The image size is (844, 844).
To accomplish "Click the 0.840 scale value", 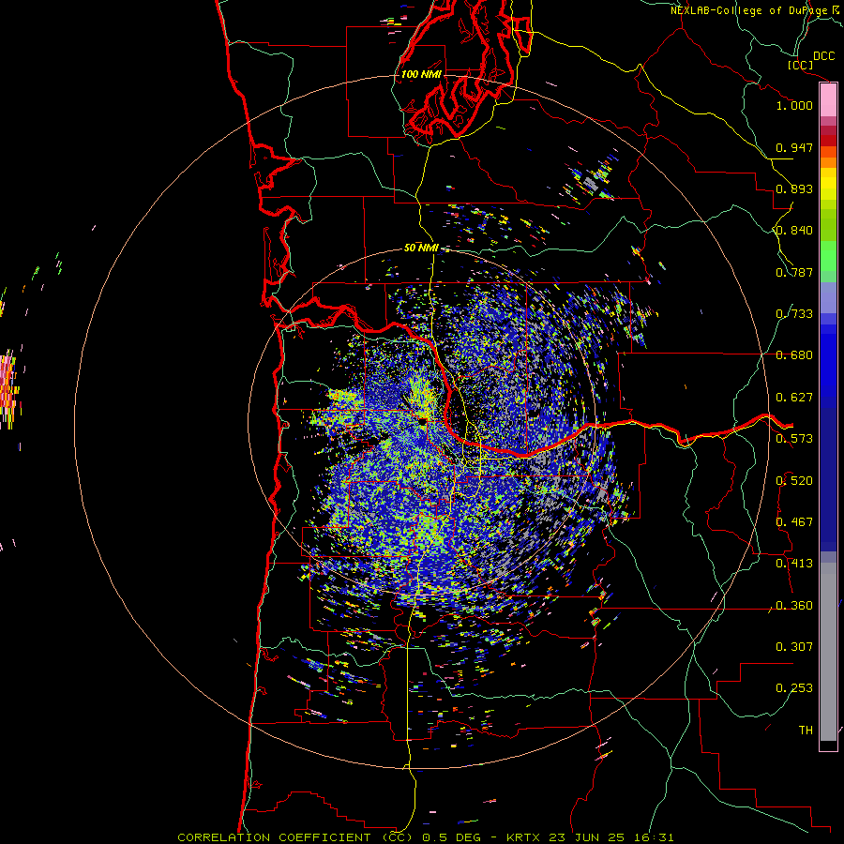I will 794,231.
